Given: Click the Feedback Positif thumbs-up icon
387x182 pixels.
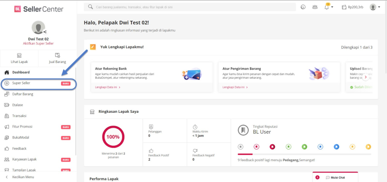Looking at the screenshot, I should pos(151,151).
